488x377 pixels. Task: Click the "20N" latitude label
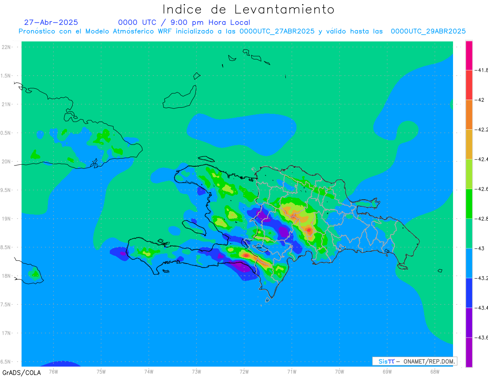(x=7, y=161)
